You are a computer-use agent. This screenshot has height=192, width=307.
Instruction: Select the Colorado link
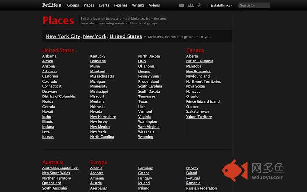49,81
